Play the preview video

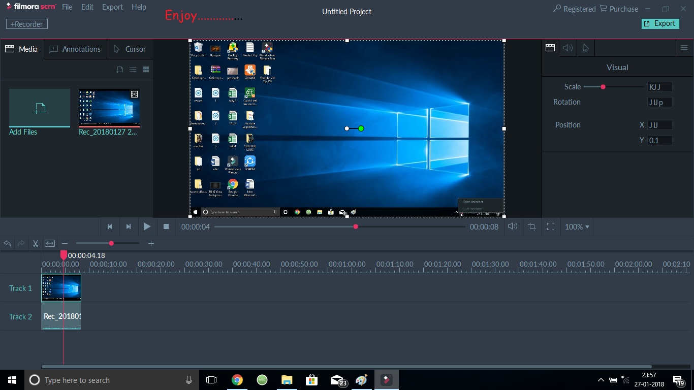pos(147,226)
